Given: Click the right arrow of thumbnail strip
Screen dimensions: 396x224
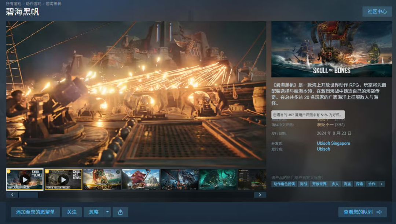Looking at the screenshot, I should [x=260, y=195].
